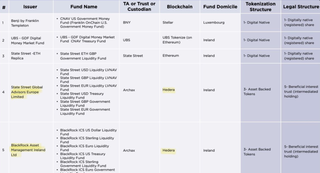
Task: Click highlighted State Street Global Advisors Europe Limited
Action: (27, 92)
